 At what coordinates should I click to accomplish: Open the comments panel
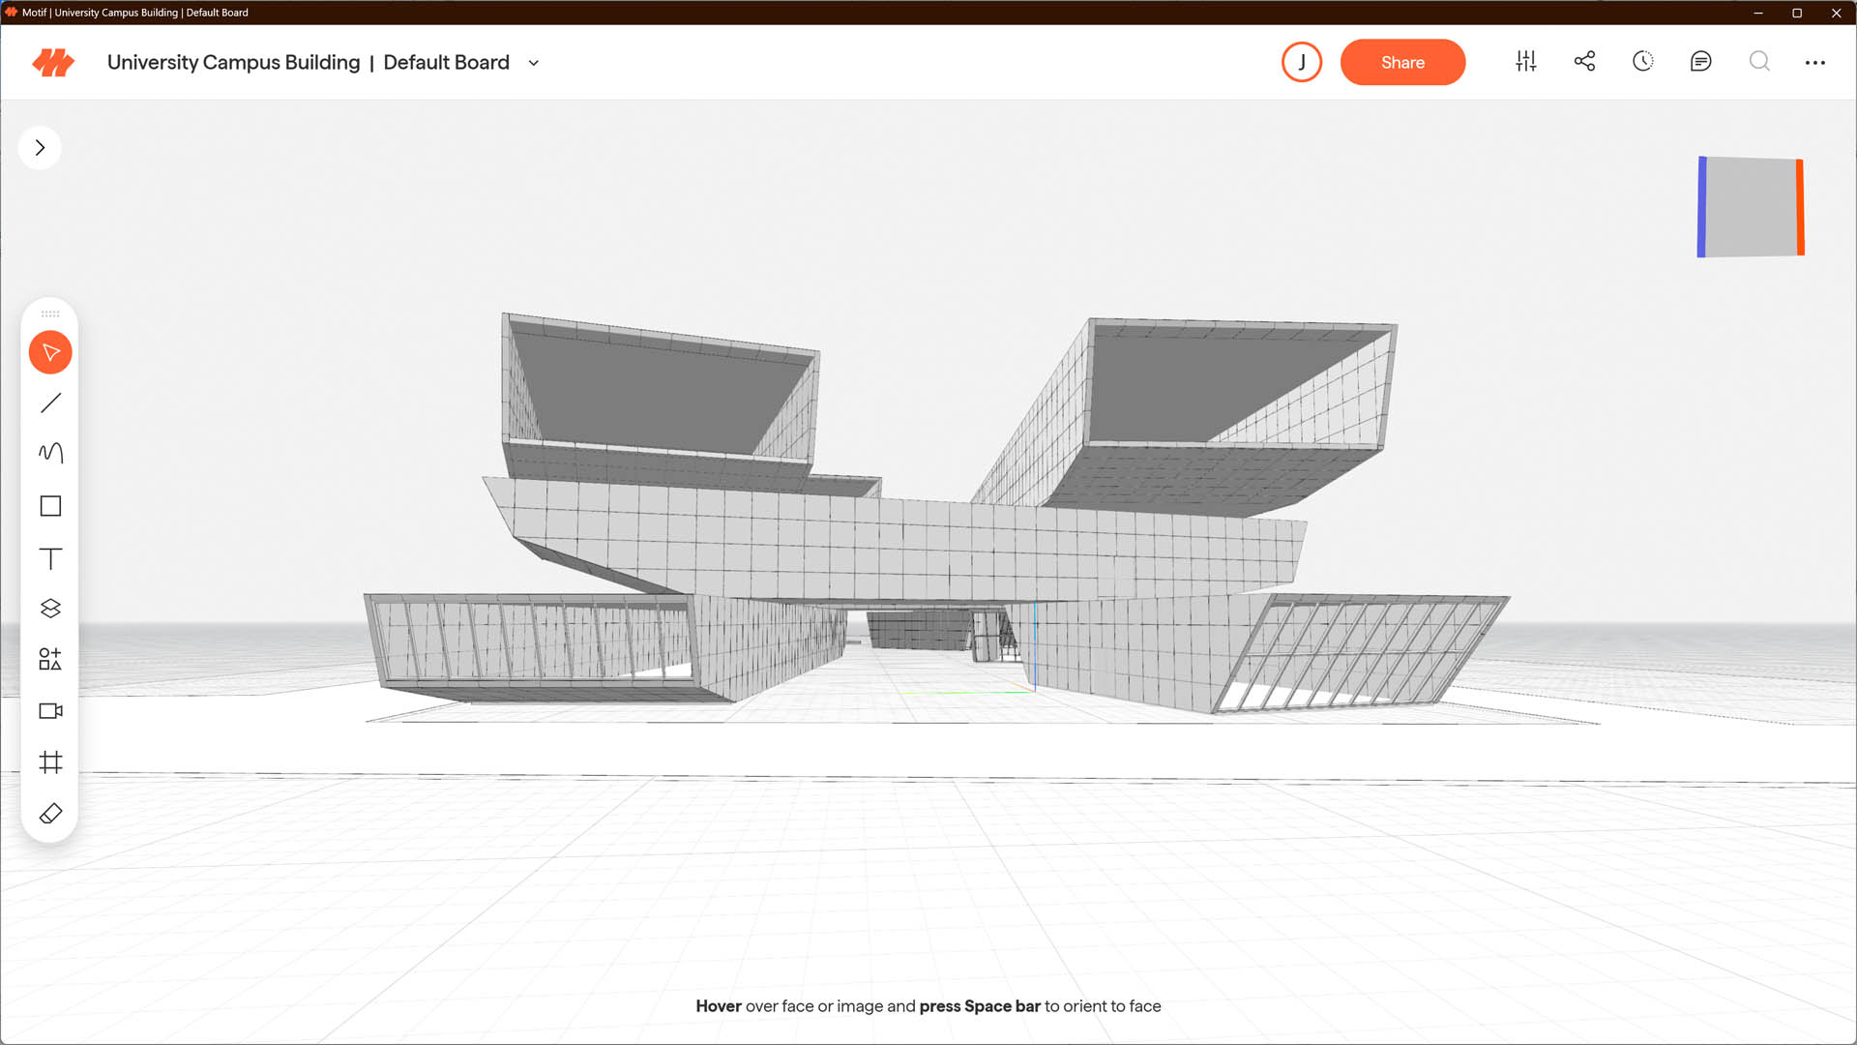tap(1700, 62)
